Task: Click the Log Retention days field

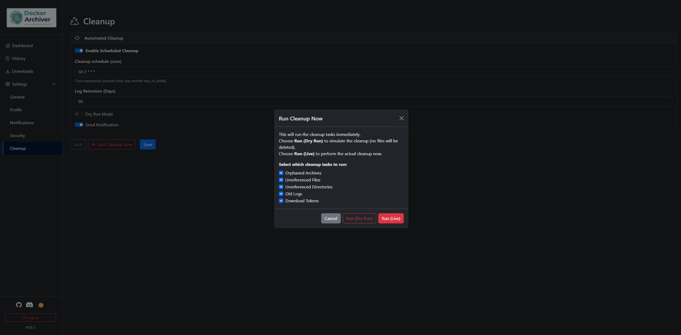Action: pyautogui.click(x=373, y=101)
